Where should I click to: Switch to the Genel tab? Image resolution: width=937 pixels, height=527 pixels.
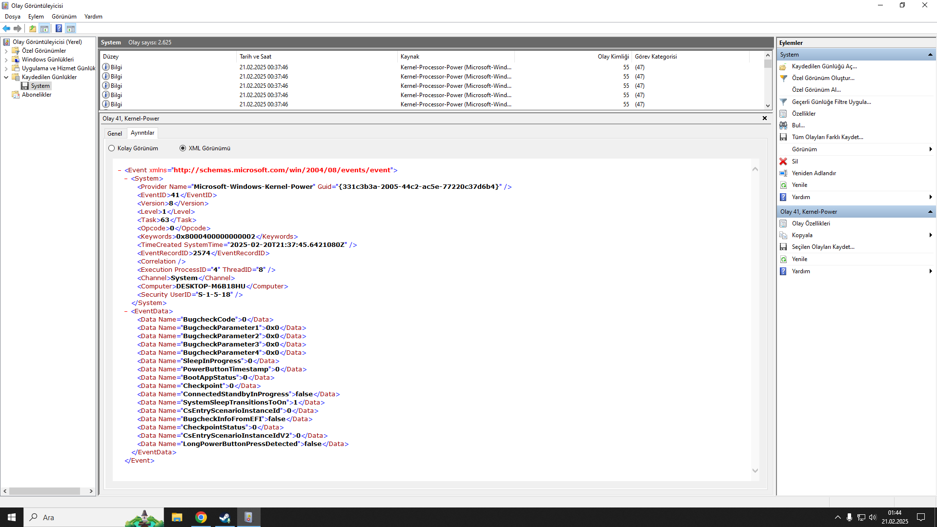tap(115, 134)
